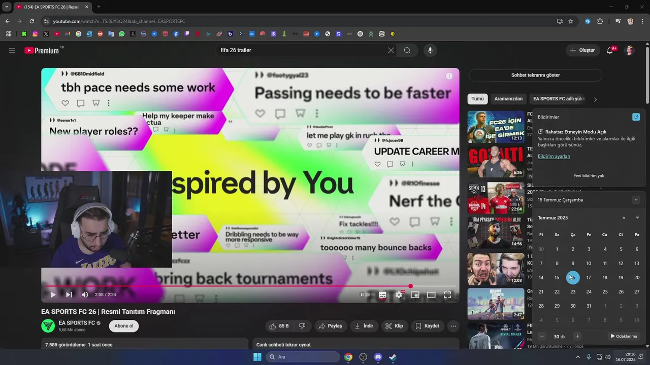Open a new browser tab

[x=99, y=7]
